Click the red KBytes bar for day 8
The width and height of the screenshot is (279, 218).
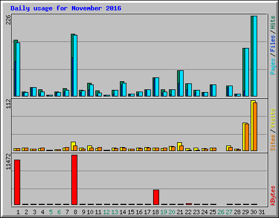(74, 180)
